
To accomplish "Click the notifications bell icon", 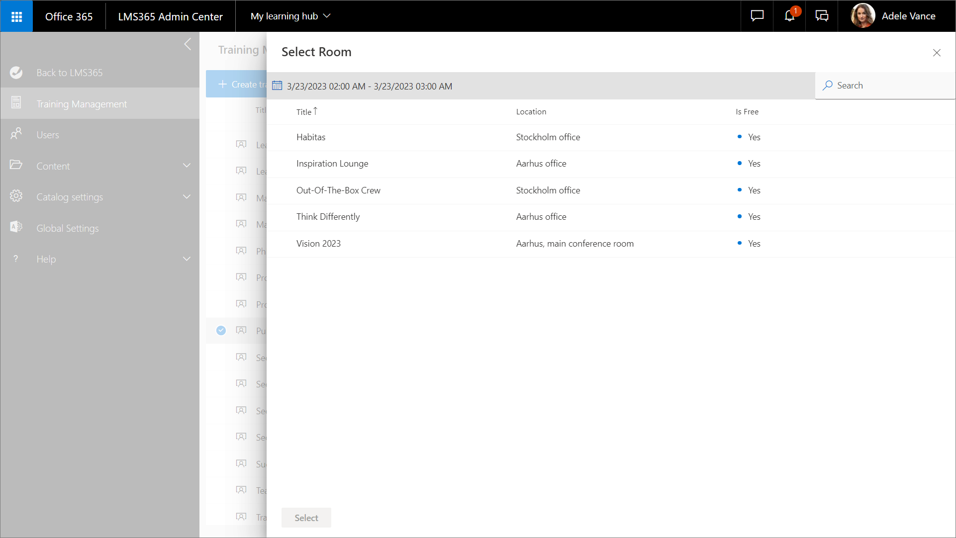I will pyautogui.click(x=789, y=16).
